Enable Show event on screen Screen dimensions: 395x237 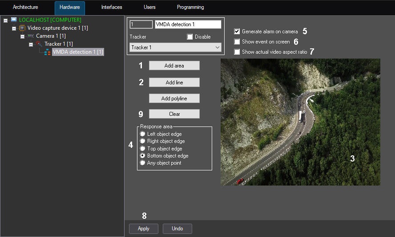[237, 42]
